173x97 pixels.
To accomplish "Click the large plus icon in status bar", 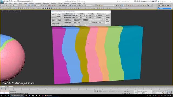I will (x=135, y=92).
